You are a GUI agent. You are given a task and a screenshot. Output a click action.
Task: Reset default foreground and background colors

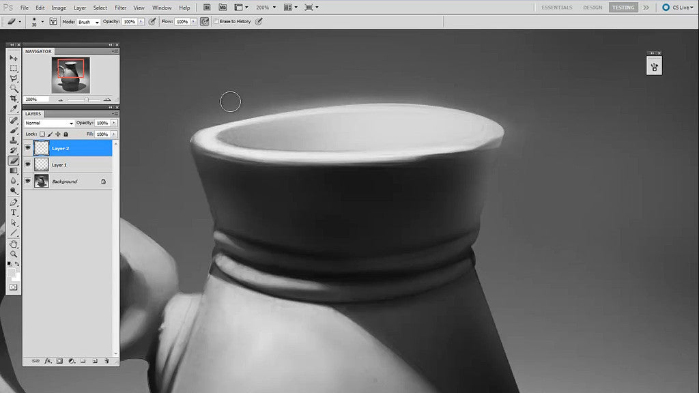point(10,264)
